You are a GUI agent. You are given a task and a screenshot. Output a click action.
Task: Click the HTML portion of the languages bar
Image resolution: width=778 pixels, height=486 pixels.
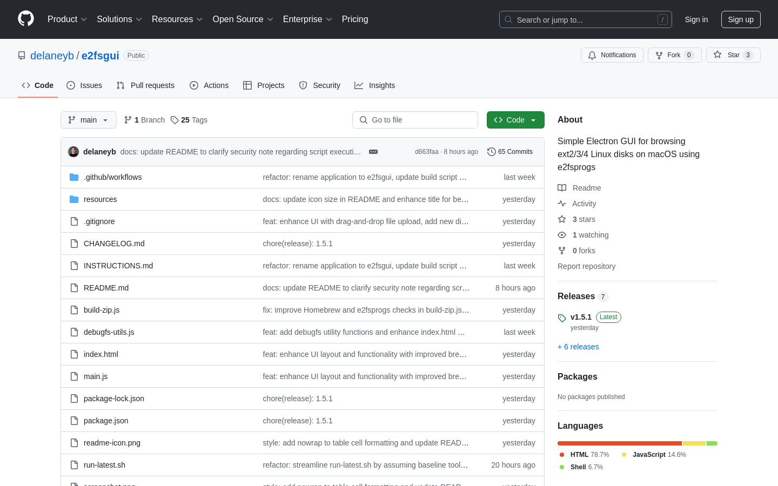620,443
